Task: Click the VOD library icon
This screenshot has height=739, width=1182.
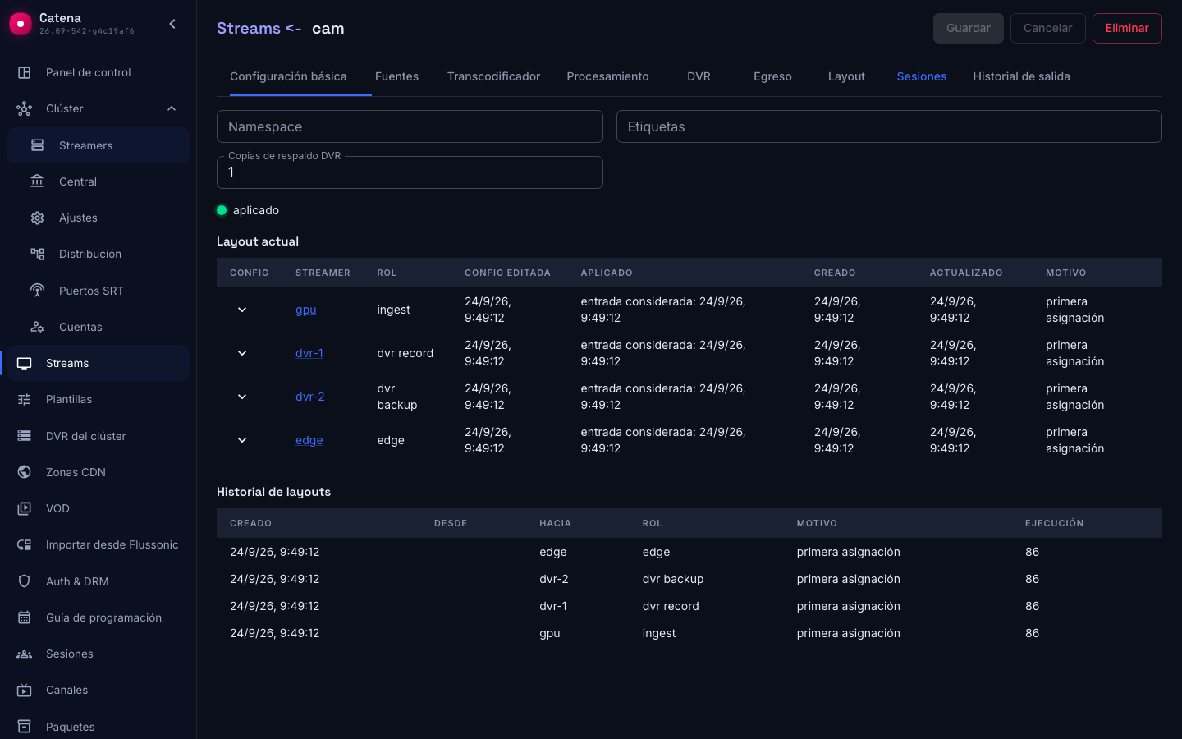Action: coord(25,508)
